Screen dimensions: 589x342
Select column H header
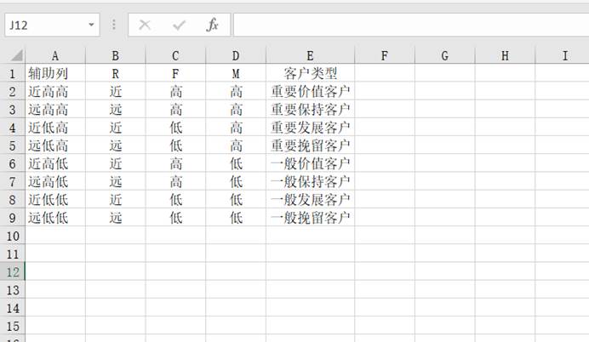click(505, 55)
